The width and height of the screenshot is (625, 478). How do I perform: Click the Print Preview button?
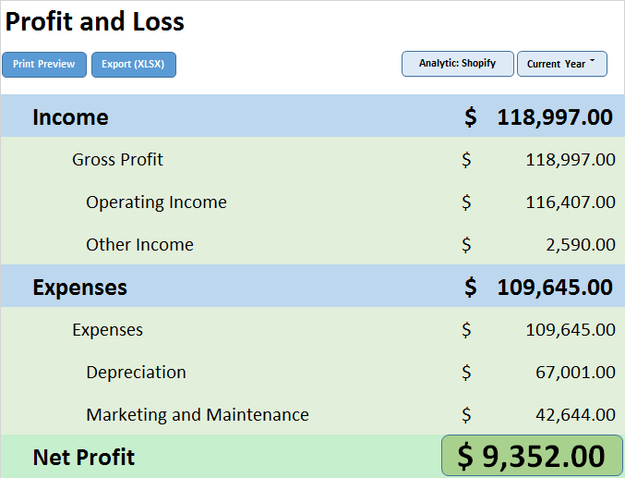point(44,65)
